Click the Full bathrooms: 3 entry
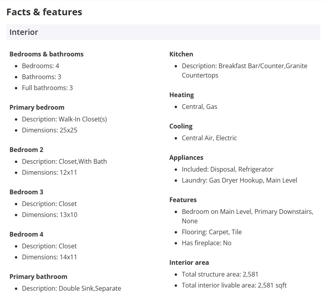 [47, 88]
